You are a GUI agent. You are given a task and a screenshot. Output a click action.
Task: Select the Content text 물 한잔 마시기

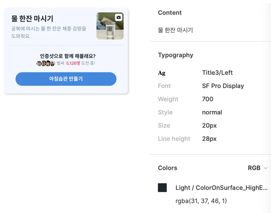[x=175, y=30]
